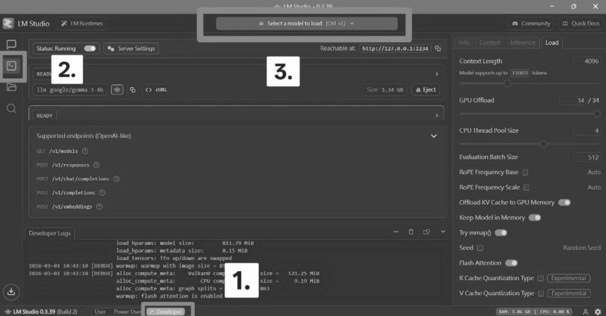
Task: Switch to the Inference tab
Action: pos(523,43)
